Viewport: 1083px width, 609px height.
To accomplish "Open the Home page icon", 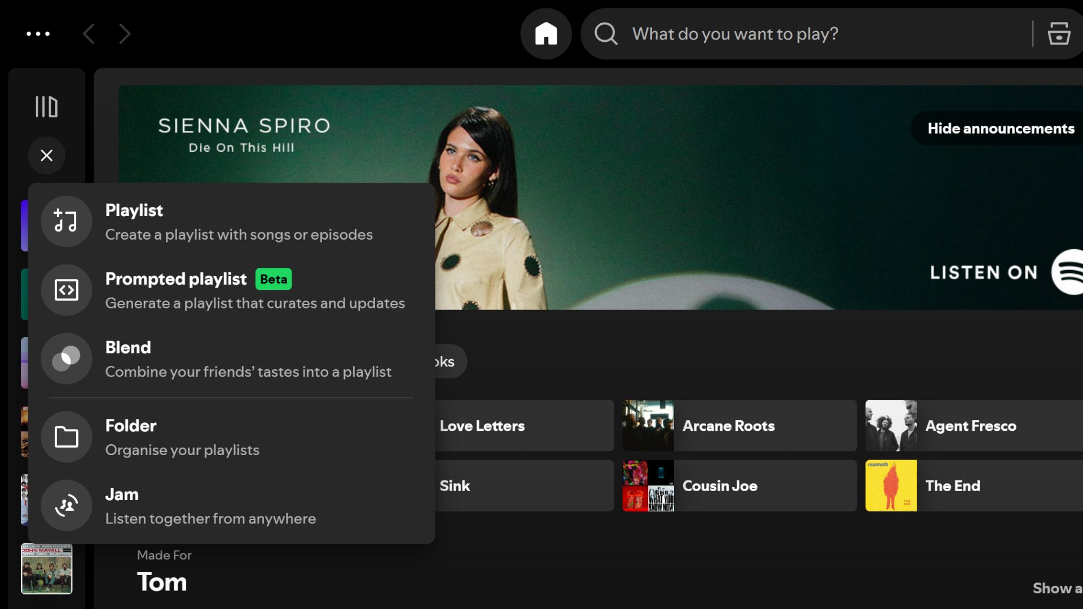I will click(x=546, y=34).
